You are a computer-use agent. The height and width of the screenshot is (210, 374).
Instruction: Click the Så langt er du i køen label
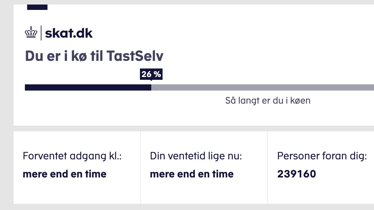268,100
